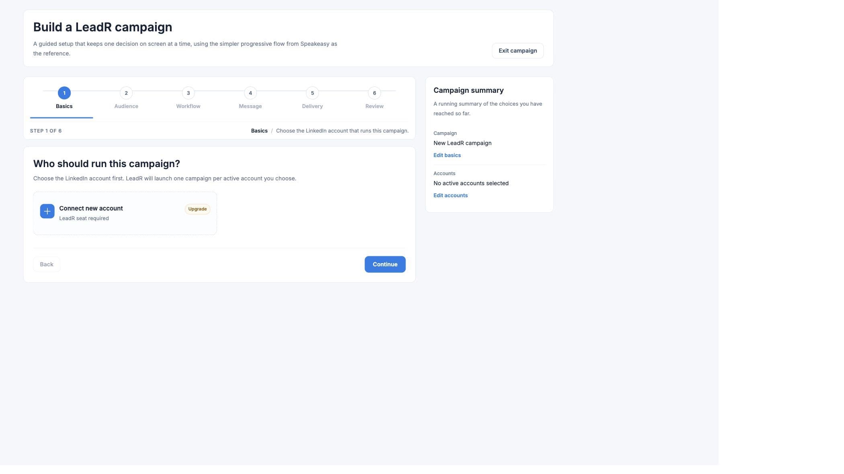Go to step 4 Message circle
This screenshot has height=474, width=844.
(250, 93)
